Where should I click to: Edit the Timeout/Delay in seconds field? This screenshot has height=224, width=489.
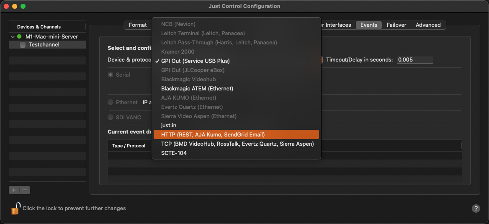click(415, 59)
